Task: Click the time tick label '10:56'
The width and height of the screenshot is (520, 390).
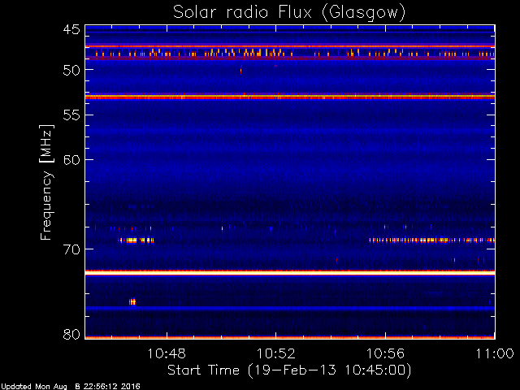Action: (x=385, y=353)
